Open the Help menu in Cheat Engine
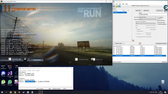This screenshot has width=168, height=94. point(127,4)
